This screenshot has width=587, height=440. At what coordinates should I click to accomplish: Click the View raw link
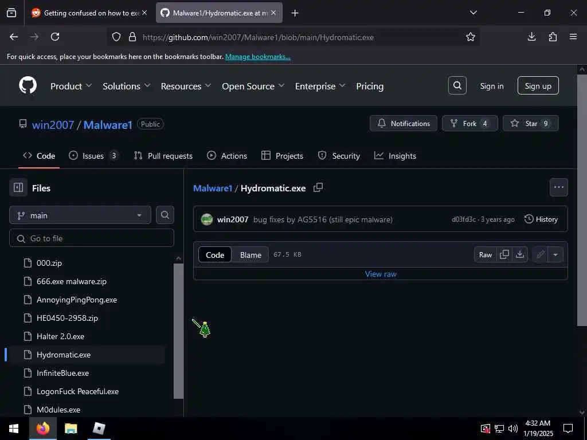coord(381,274)
